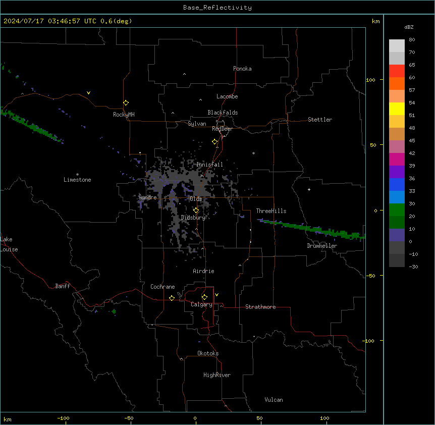Click the dark gray -10 dBZ legend swatch
Viewport: 435px width, 425px height.
point(397,260)
